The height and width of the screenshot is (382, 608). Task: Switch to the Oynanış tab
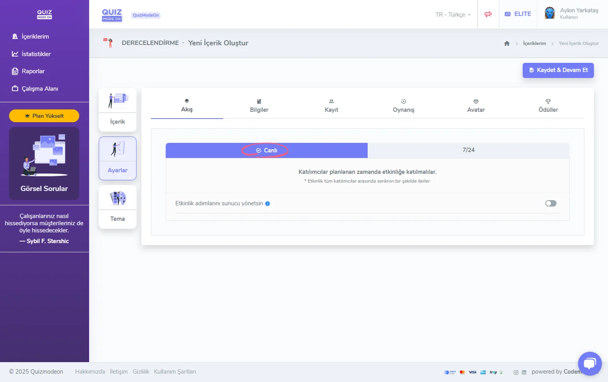[403, 106]
